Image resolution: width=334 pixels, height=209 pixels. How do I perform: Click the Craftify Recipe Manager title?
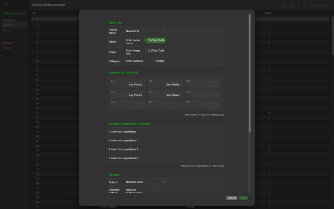[x=48, y=5]
